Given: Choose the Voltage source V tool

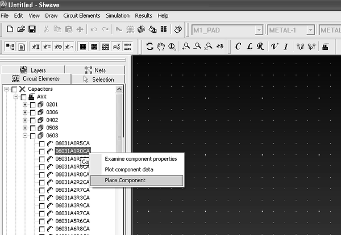Looking at the screenshot, I should (x=275, y=46).
